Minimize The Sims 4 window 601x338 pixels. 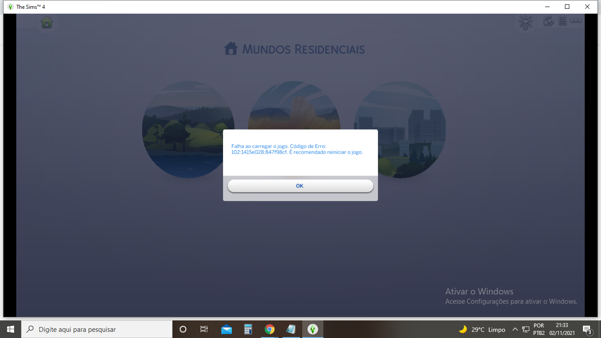pyautogui.click(x=547, y=7)
